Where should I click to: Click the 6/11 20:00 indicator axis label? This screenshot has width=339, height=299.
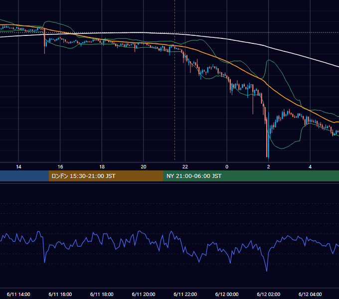144,294
